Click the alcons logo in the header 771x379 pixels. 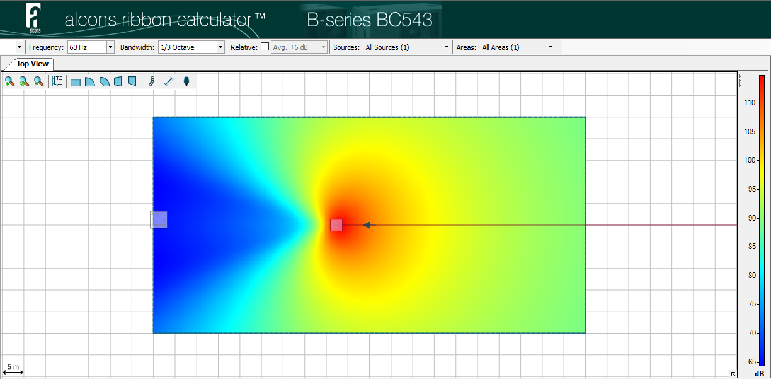click(x=35, y=18)
